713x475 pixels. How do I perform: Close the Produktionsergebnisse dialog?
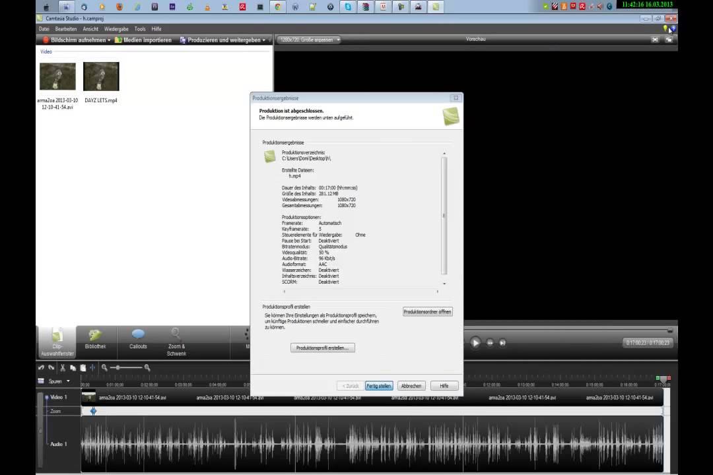pyautogui.click(x=456, y=98)
